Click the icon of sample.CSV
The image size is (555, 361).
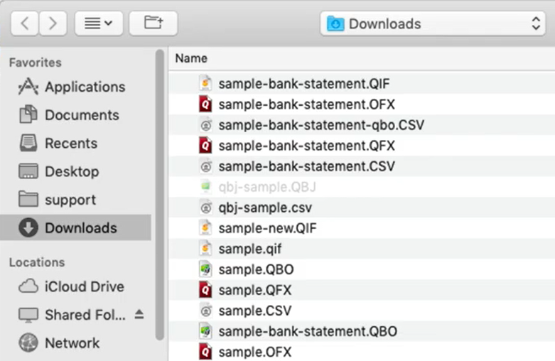(x=205, y=311)
